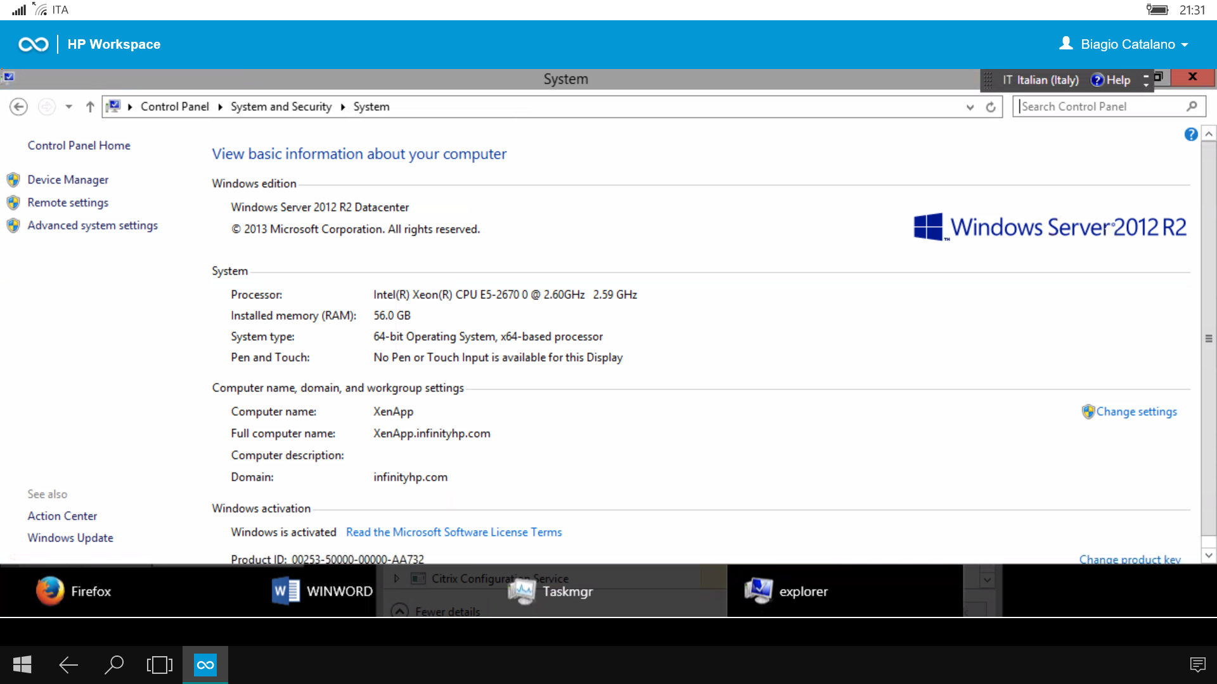Click the System window title icon

[9, 77]
